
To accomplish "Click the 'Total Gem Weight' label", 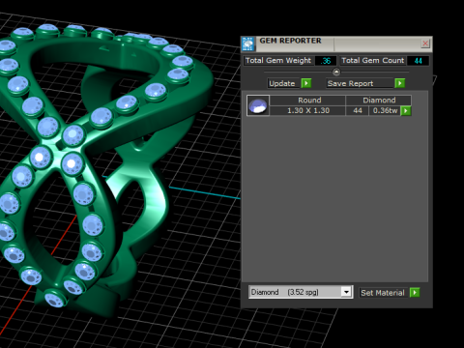I will point(278,61).
